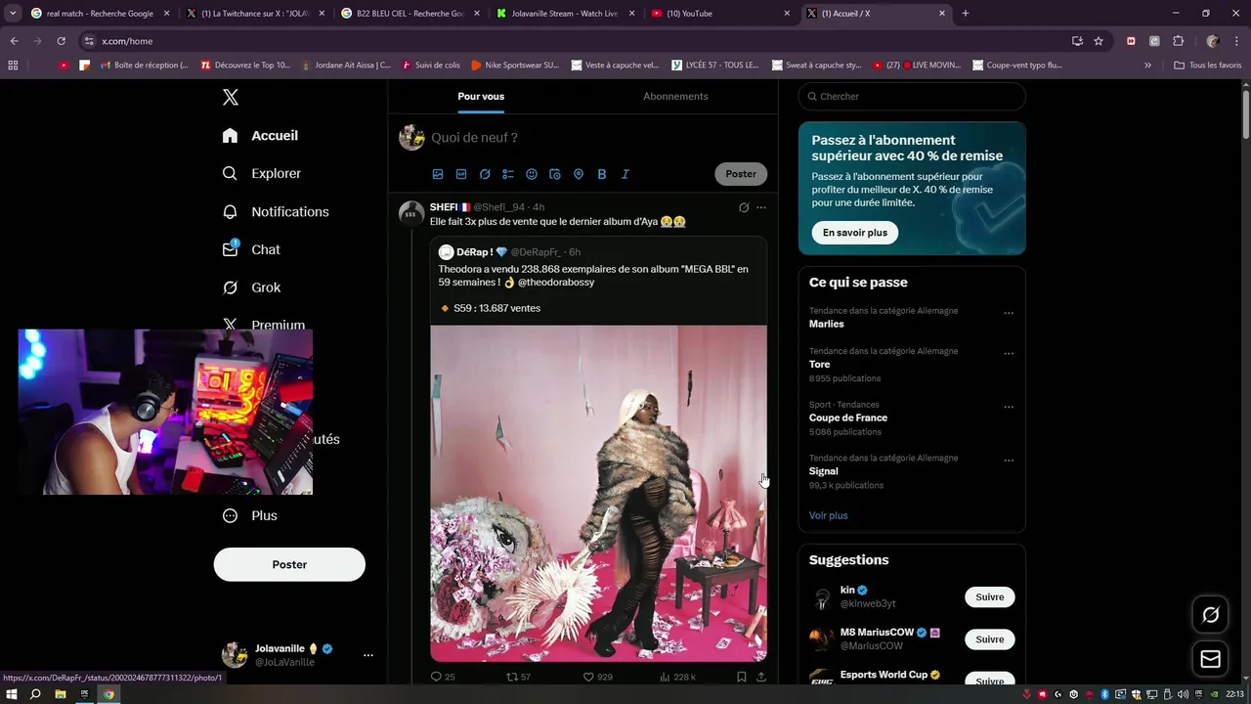Switch to B22 BLEU CIEL tab
Screen dimensions: 1251x704
click(x=410, y=14)
